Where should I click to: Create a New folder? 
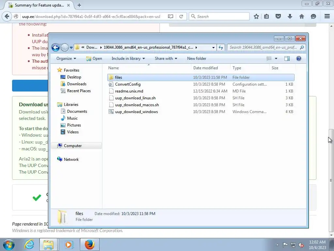pos(197,59)
